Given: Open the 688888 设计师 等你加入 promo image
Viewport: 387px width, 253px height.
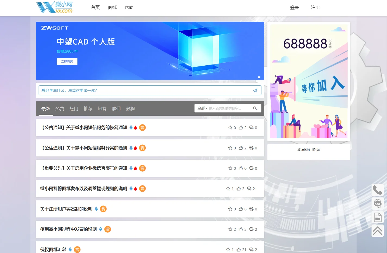Looking at the screenshot, I should 309,81.
